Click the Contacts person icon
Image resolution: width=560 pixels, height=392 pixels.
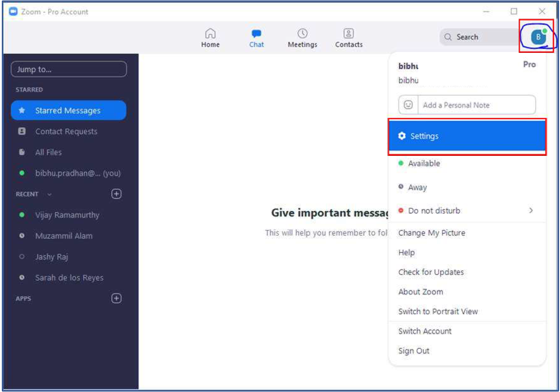pos(349,33)
